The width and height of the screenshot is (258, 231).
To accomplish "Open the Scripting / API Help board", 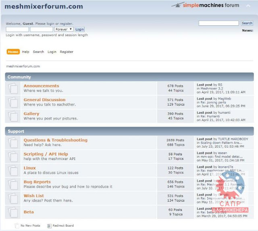I will (x=46, y=154).
